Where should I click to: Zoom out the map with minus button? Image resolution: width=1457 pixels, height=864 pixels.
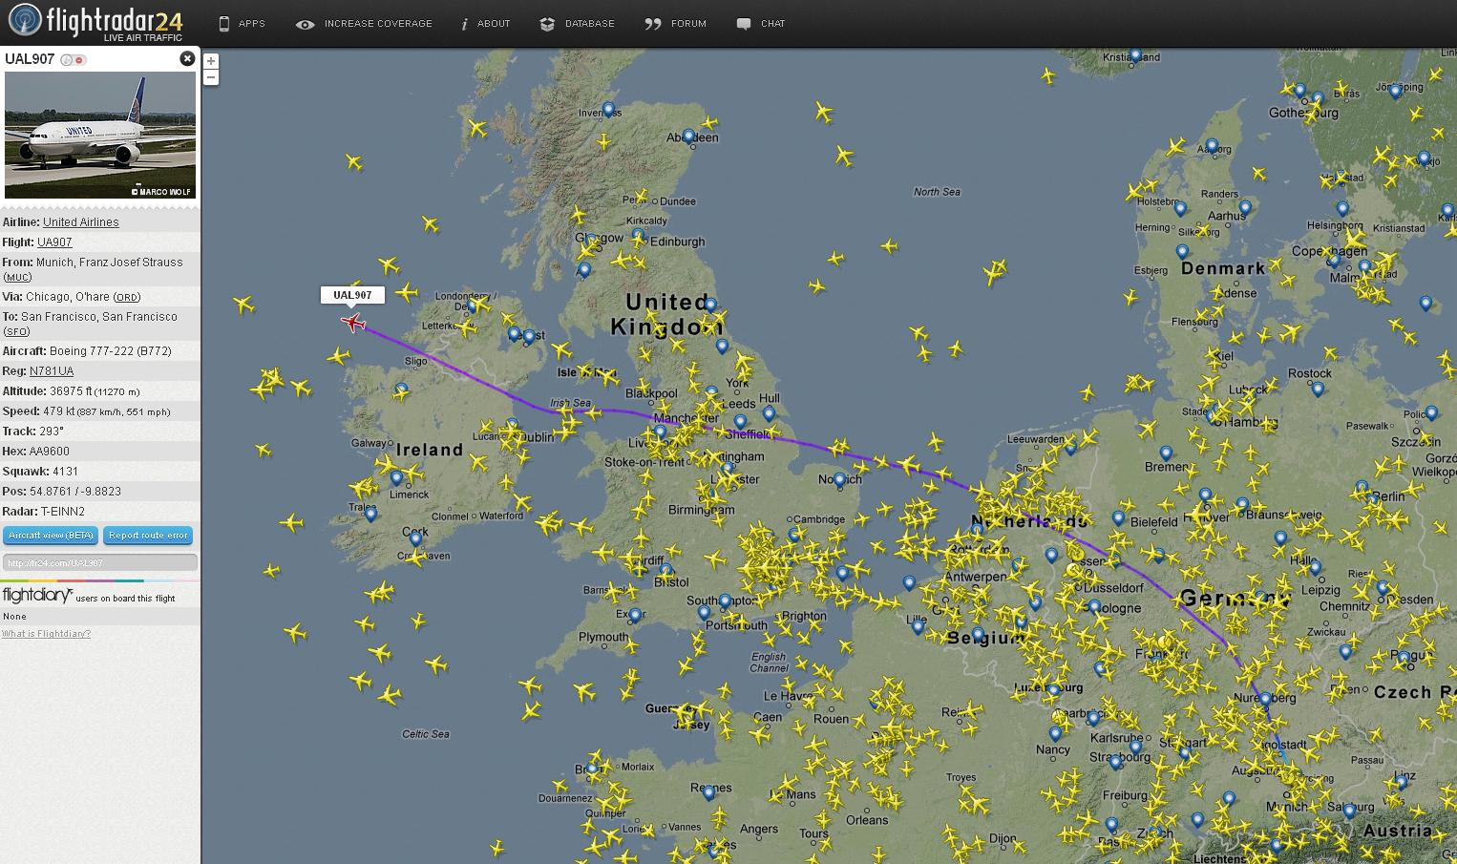(x=211, y=77)
